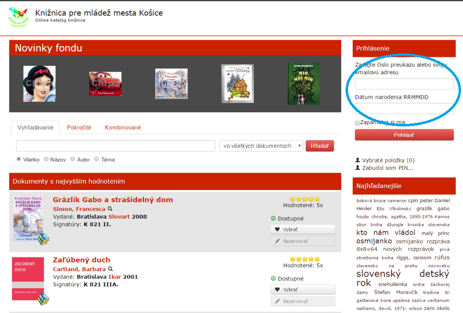Focus the Dátum narodenia RRMMDD field

point(404,108)
